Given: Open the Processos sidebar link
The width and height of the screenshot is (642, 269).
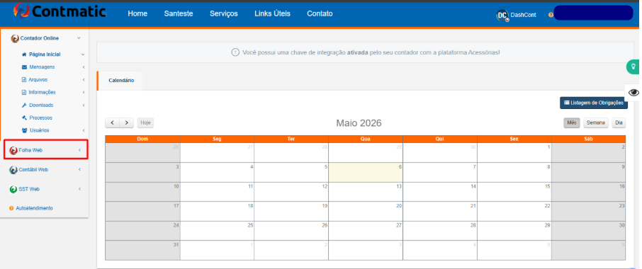Looking at the screenshot, I should (x=41, y=118).
